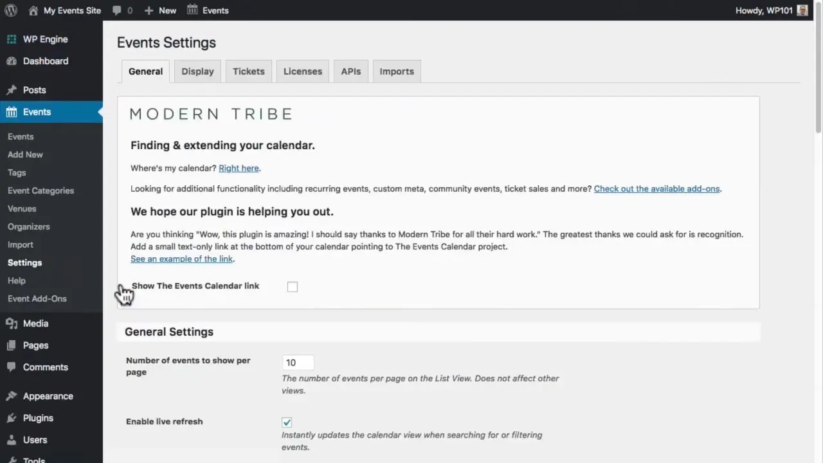
Task: Open Settings submenu item
Action: pyautogui.click(x=24, y=262)
